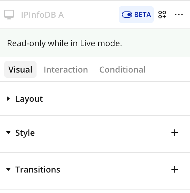Click the words 'Live mode' in banner
Viewport: 190px width, 193px height.
pyautogui.click(x=101, y=43)
